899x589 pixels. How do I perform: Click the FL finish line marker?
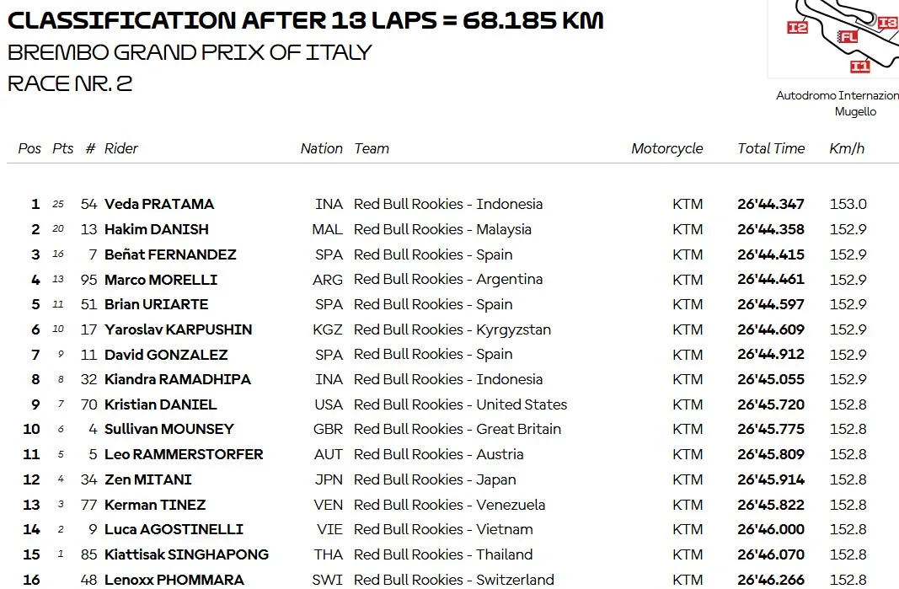[x=848, y=37]
